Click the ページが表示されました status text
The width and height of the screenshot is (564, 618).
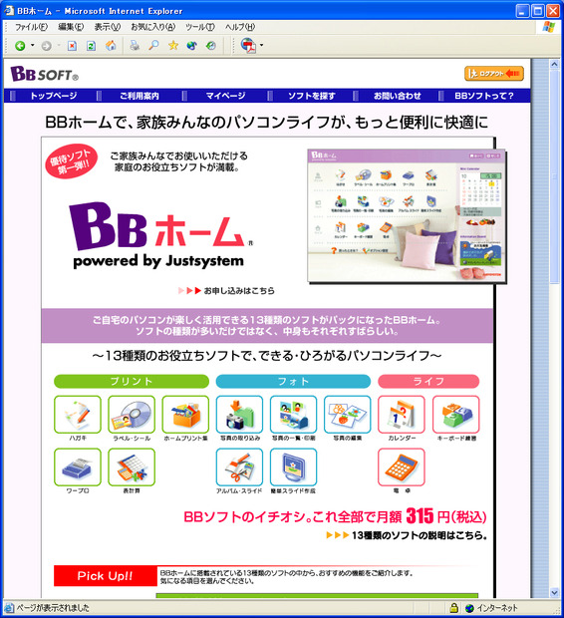pos(53,608)
